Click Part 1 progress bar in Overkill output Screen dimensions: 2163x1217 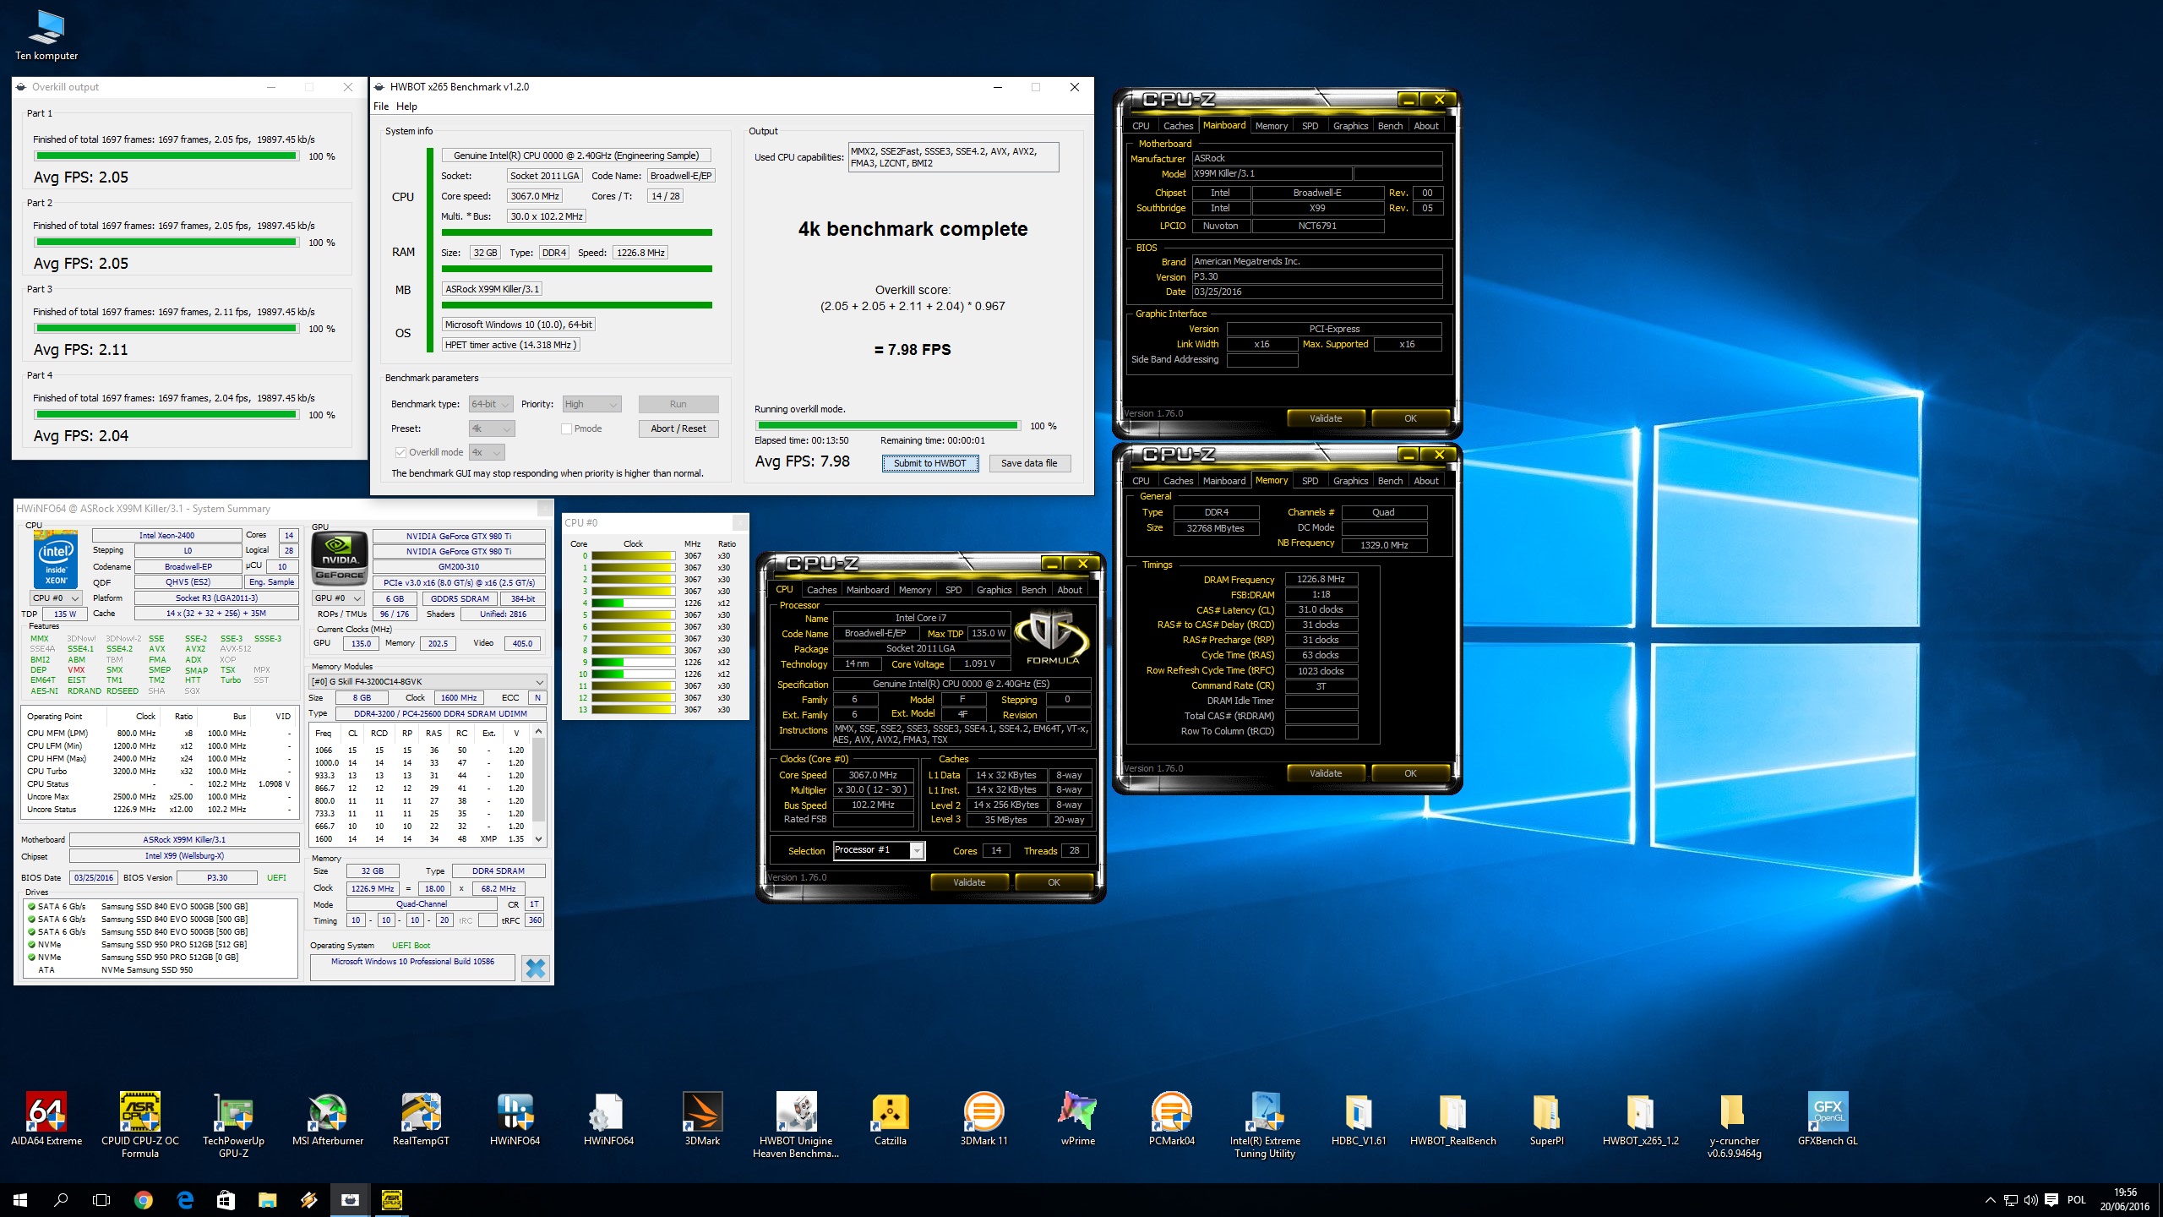pyautogui.click(x=166, y=156)
